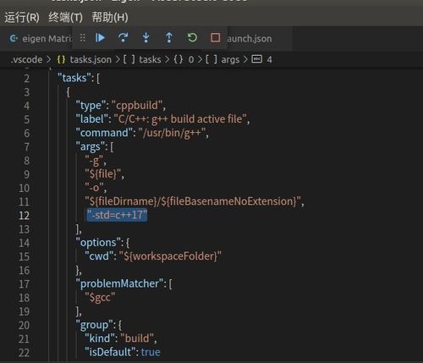Switch to the launch.json tab

point(250,39)
